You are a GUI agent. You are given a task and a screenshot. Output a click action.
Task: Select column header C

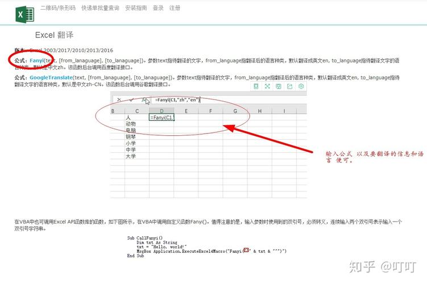click(137, 111)
